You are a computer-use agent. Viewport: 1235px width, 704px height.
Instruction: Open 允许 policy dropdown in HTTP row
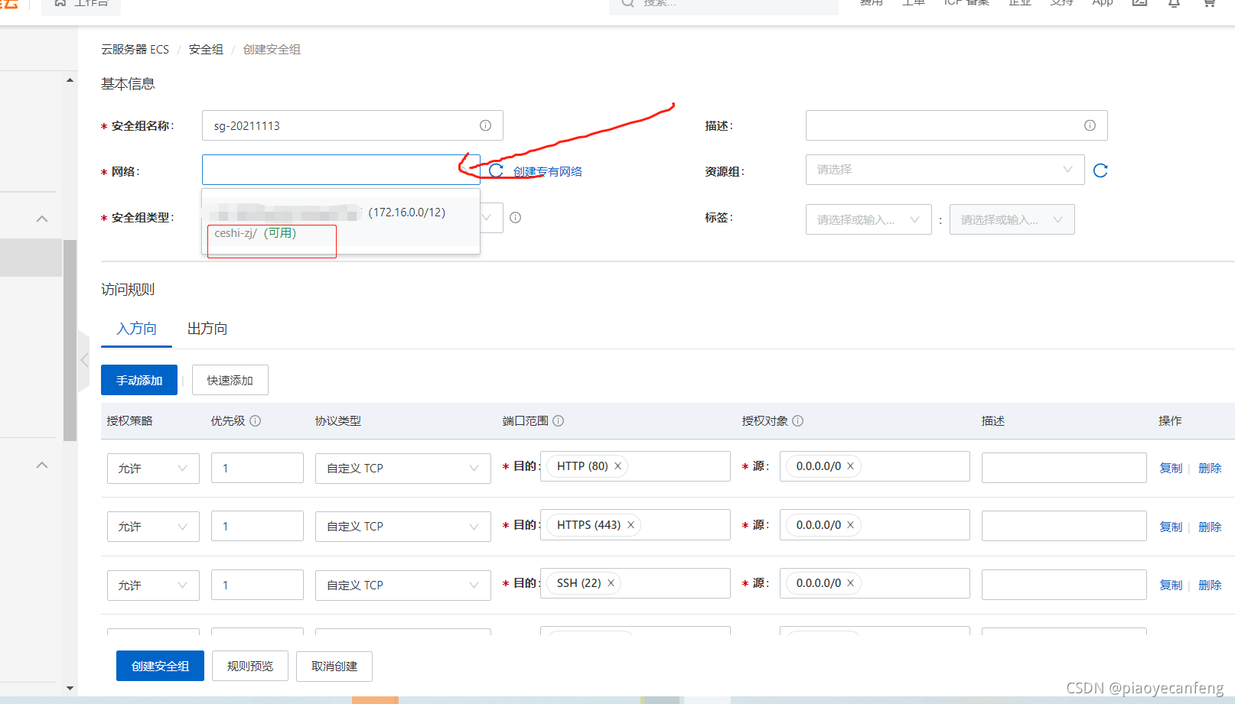tap(153, 469)
